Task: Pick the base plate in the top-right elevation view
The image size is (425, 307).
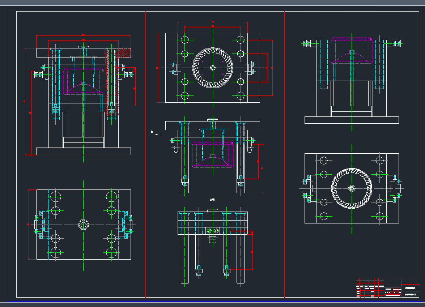Action: (x=352, y=120)
